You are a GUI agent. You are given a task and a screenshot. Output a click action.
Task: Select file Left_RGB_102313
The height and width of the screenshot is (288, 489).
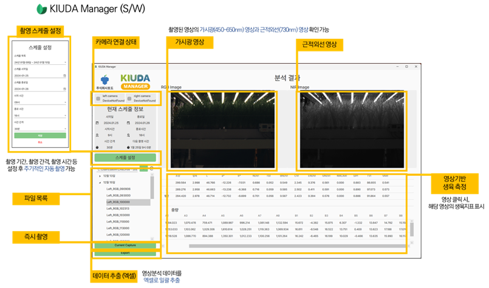118,209
